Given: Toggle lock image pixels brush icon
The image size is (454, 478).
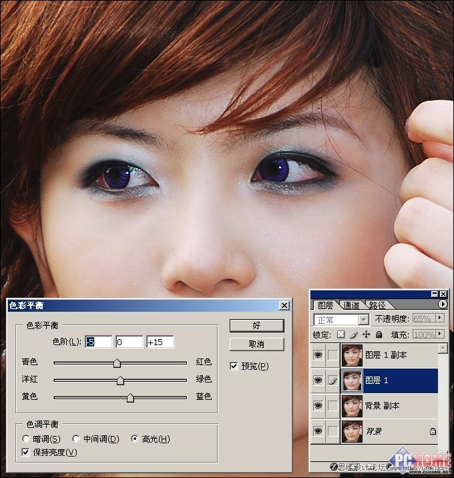Looking at the screenshot, I should (x=354, y=334).
